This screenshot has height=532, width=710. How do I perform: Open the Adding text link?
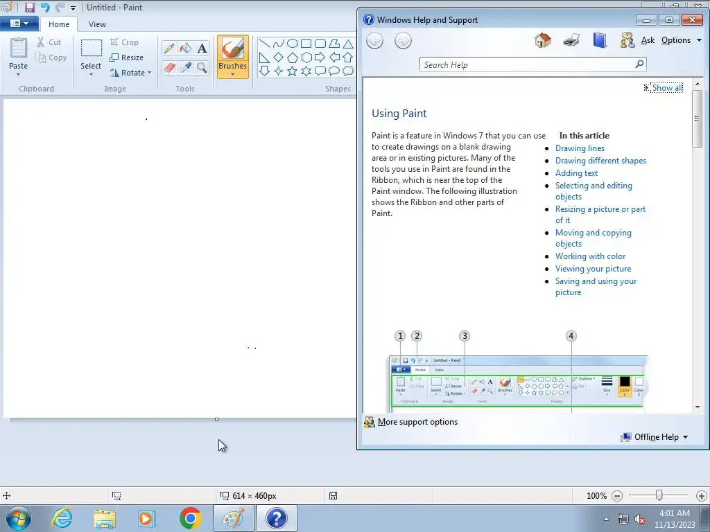click(576, 172)
